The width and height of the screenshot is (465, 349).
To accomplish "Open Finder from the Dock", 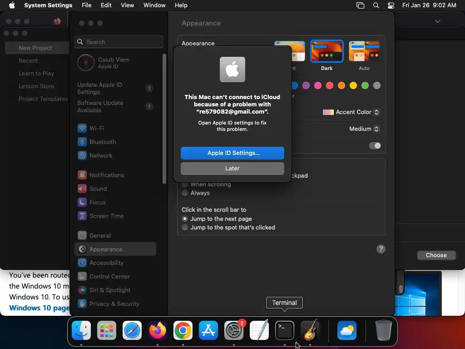I will click(x=81, y=330).
